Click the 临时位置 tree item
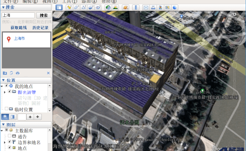The height and width of the screenshot is (151, 246). (24, 110)
